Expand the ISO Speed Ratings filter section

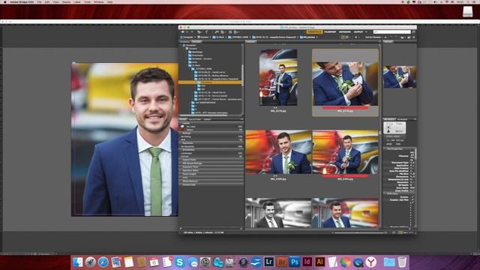[211, 163]
